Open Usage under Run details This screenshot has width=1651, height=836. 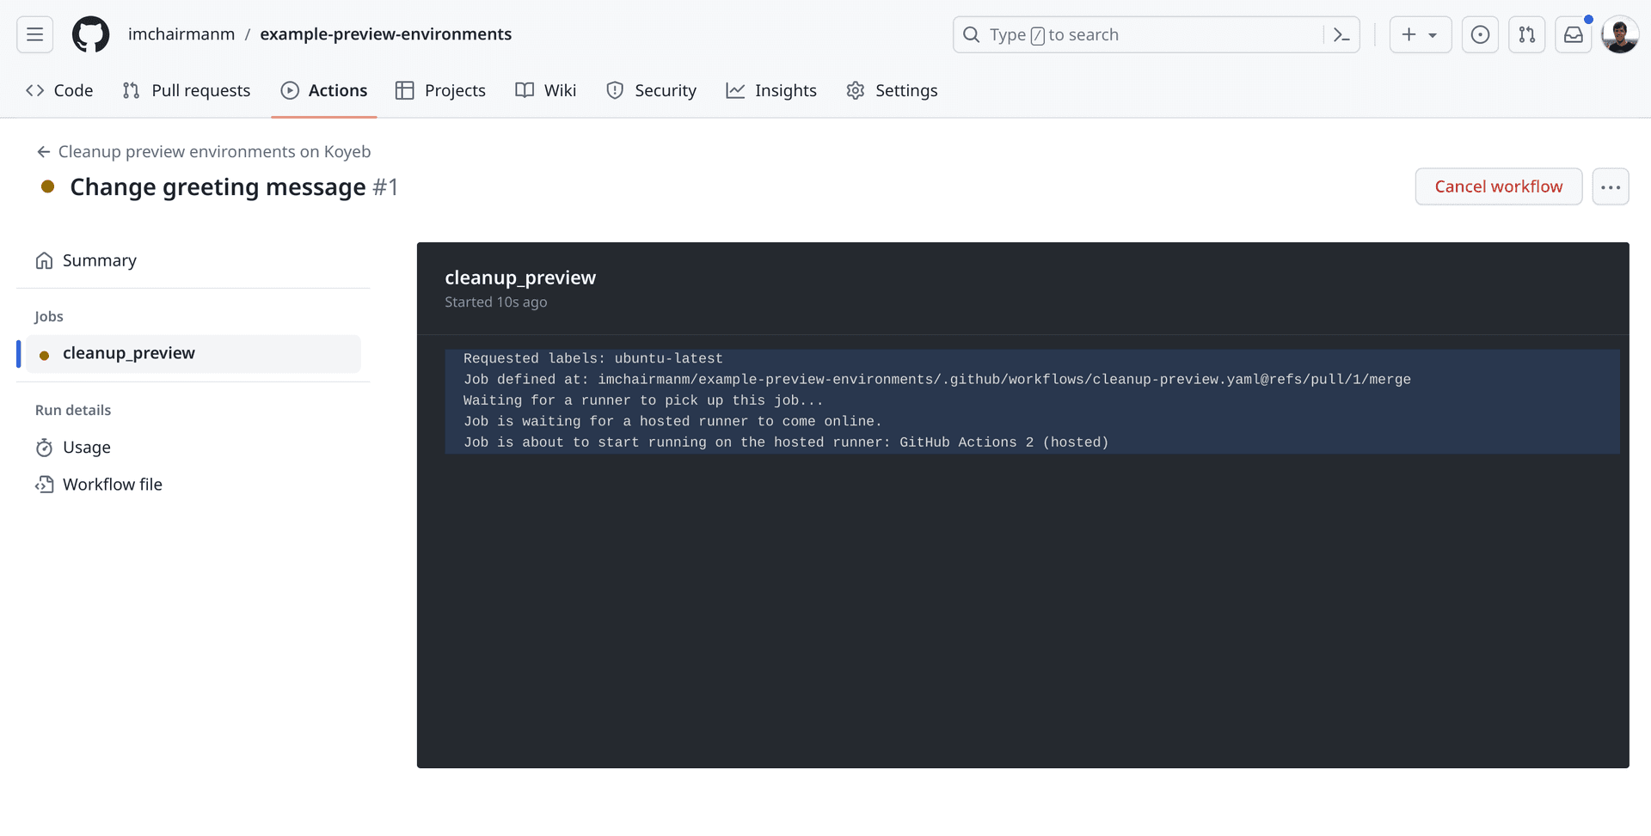point(86,447)
